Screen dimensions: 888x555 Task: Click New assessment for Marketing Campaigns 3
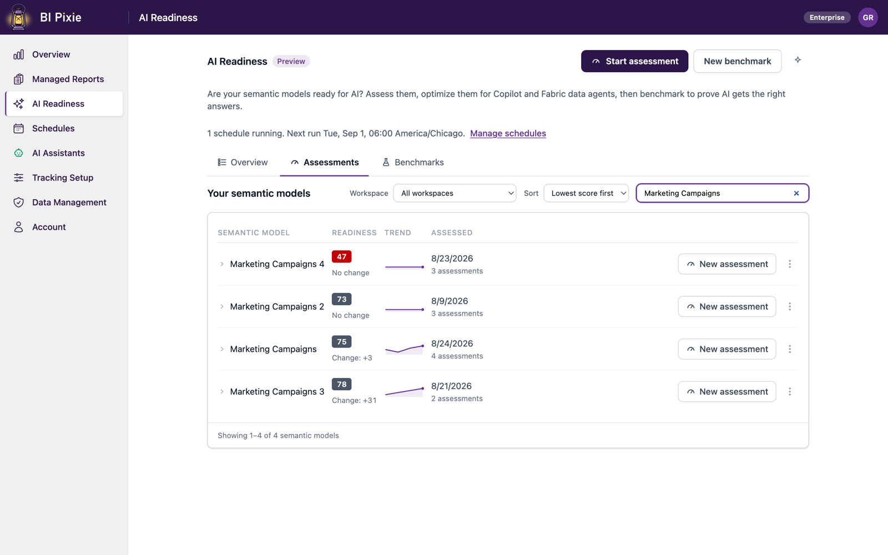click(727, 392)
